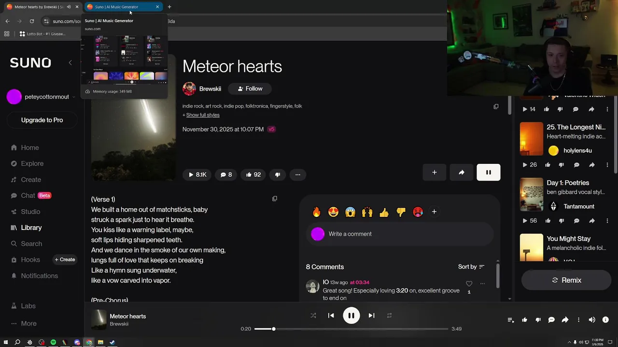Open the Lotto Bot bookmark
The width and height of the screenshot is (618, 347).
pos(42,34)
